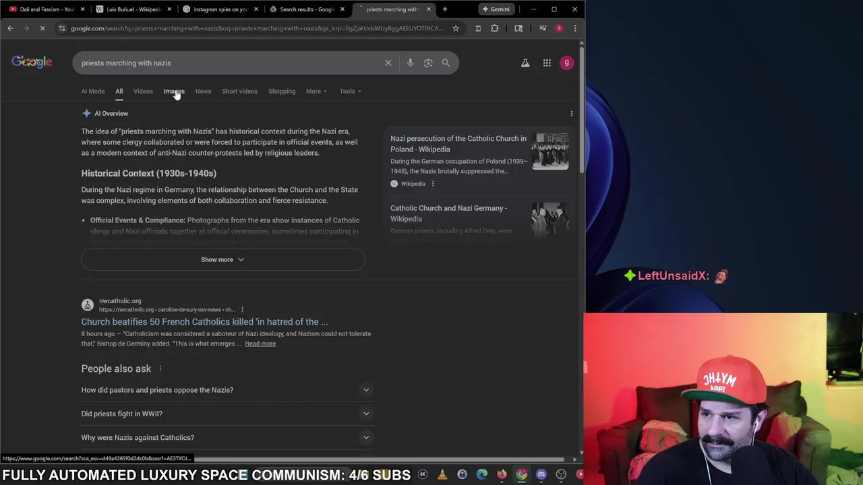Switch to AI Mode tab
The image size is (863, 485).
click(93, 91)
